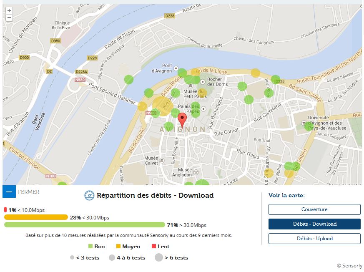
Task: Select the Débits - Download map view
Action: (314, 224)
